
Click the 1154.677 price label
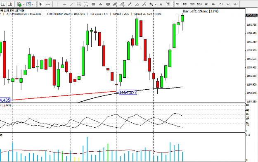[128, 92]
